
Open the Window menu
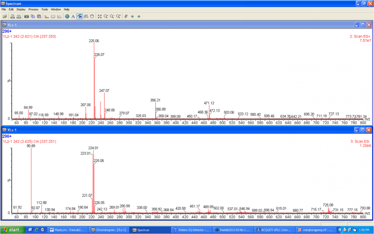coord(56,9)
